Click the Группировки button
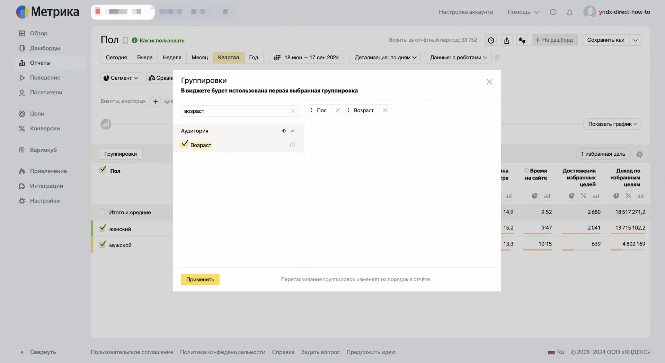665x363 pixels. pos(121,154)
